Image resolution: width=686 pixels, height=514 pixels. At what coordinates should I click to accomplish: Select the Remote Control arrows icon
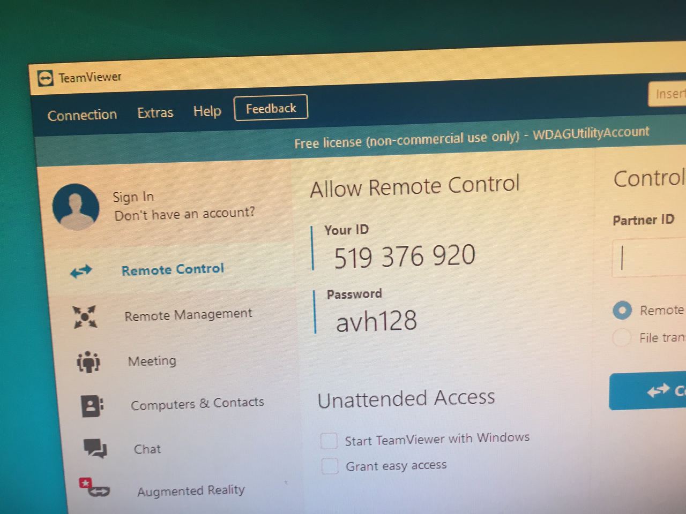[81, 272]
